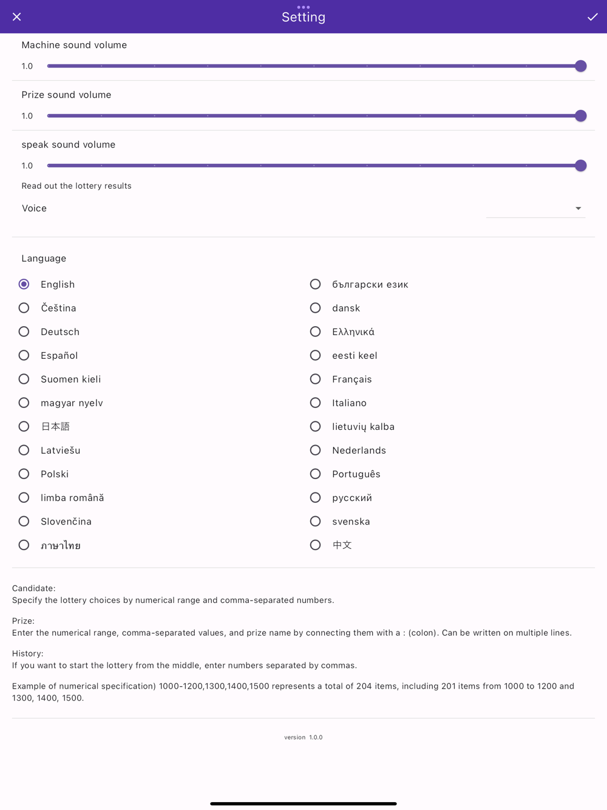Tap the three-dot handle above Setting title
This screenshot has height=810, width=607.
coord(303,7)
